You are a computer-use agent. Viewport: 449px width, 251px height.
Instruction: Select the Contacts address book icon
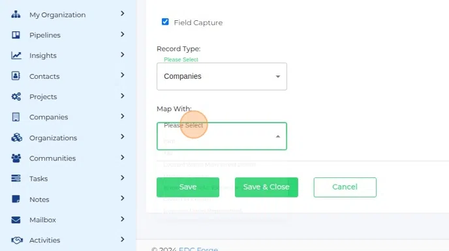pyautogui.click(x=16, y=76)
